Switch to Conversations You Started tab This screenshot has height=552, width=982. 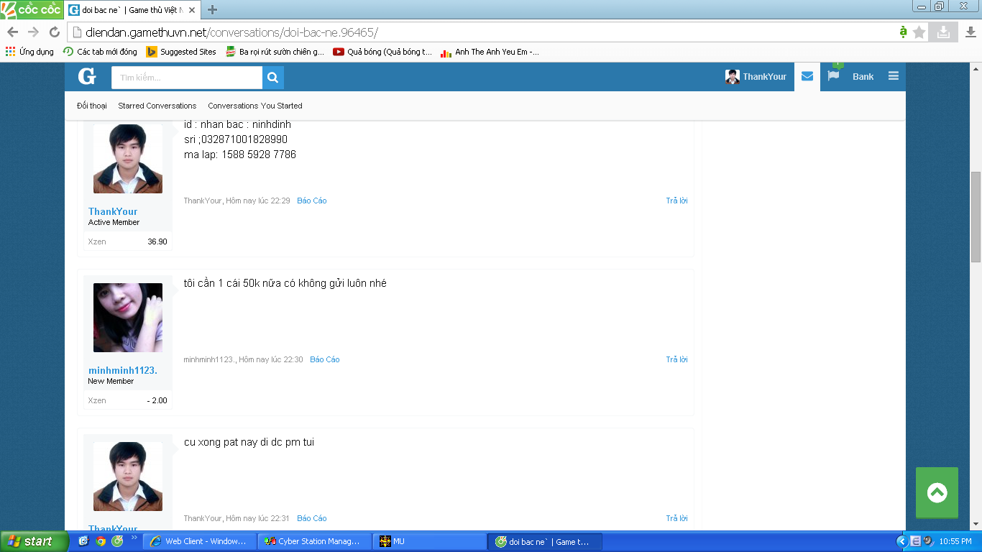(255, 106)
